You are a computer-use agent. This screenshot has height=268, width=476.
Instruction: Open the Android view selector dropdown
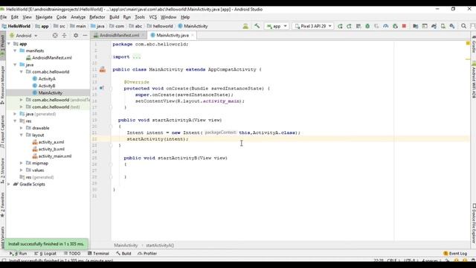click(24, 36)
